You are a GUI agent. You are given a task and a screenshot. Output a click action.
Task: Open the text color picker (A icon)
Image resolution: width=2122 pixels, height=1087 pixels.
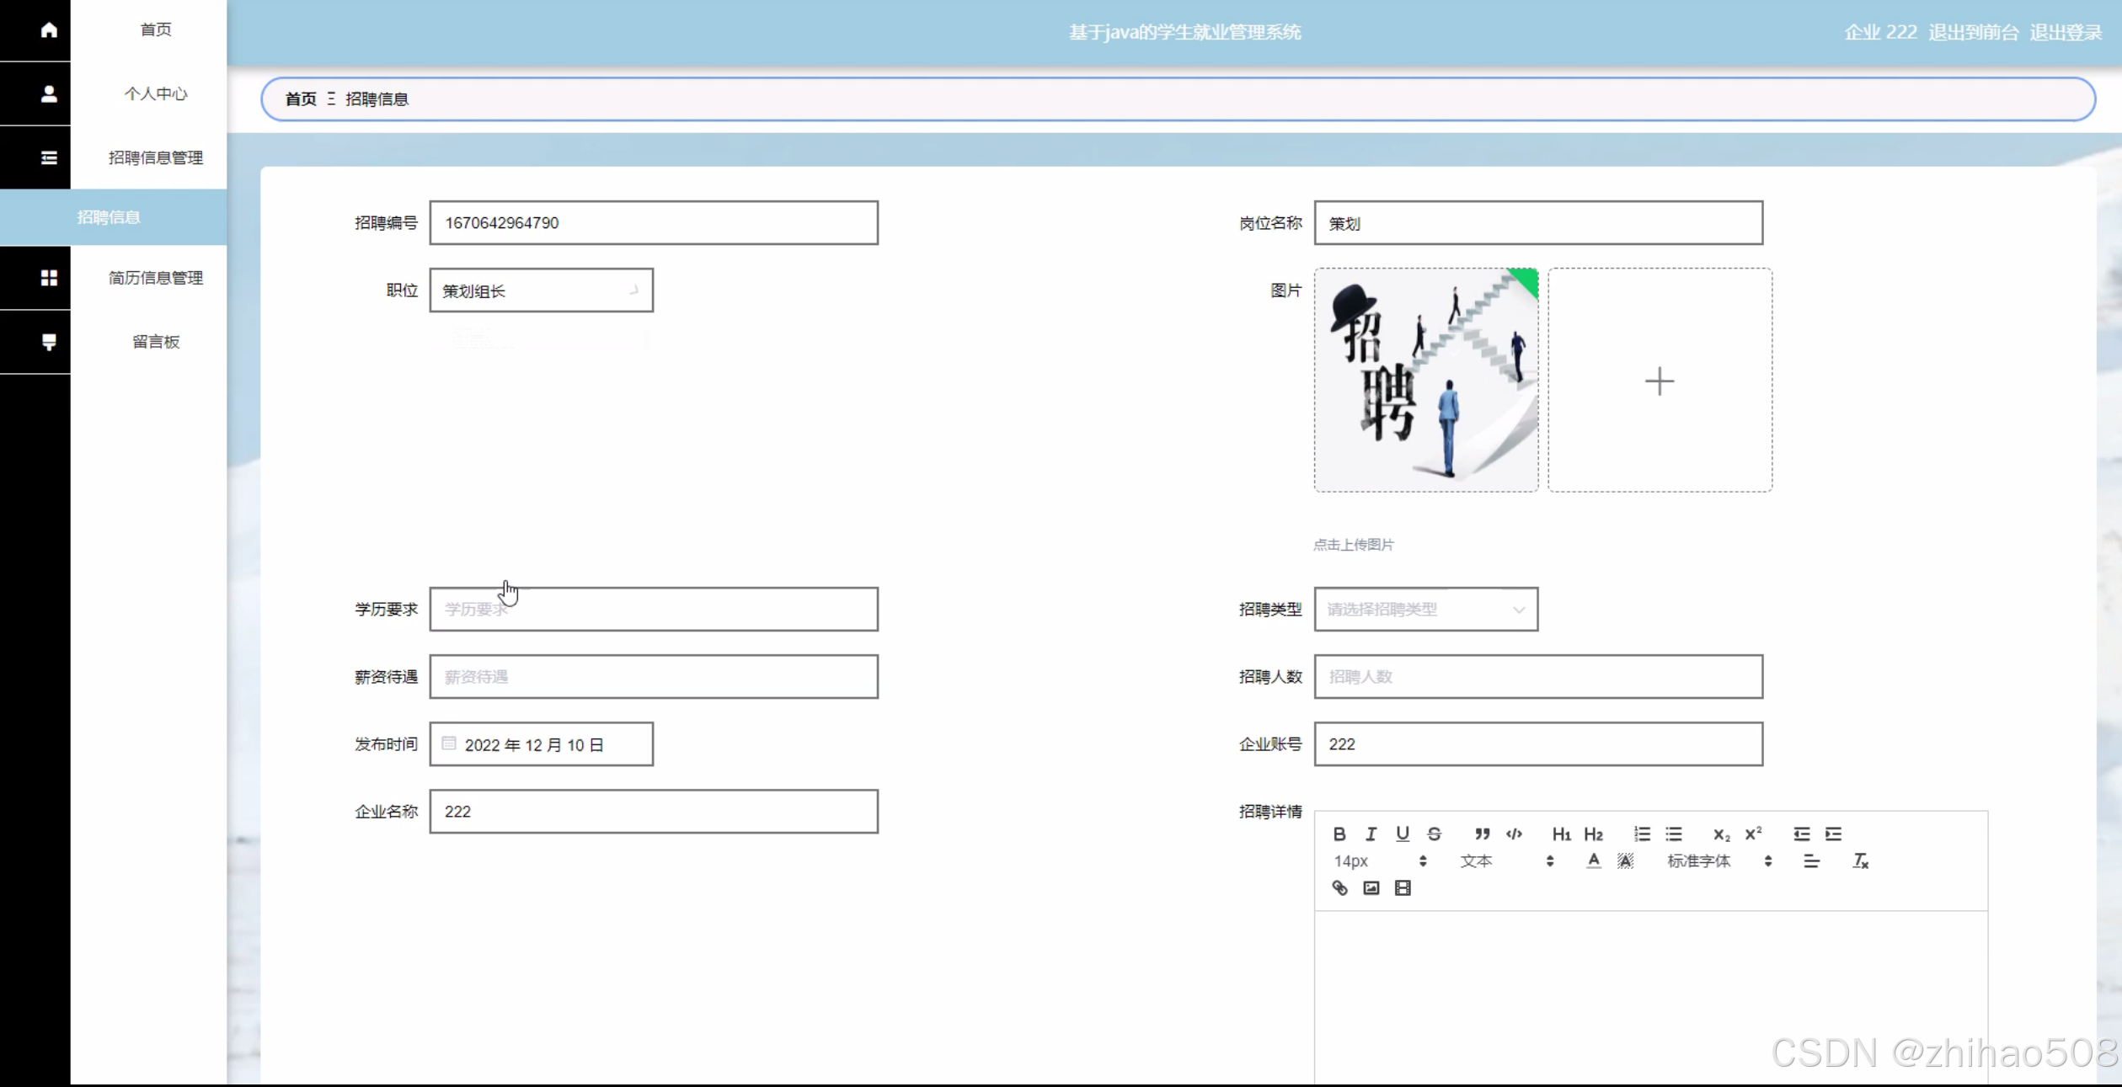[1593, 861]
